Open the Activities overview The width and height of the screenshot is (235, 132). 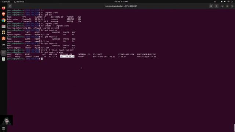(x=6, y=1)
